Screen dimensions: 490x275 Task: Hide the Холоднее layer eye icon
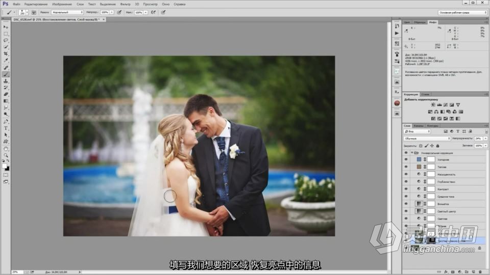(406, 159)
